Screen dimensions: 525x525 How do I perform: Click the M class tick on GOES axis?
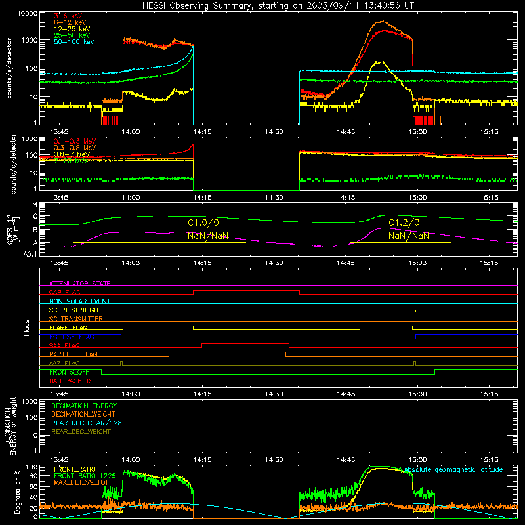35,205
